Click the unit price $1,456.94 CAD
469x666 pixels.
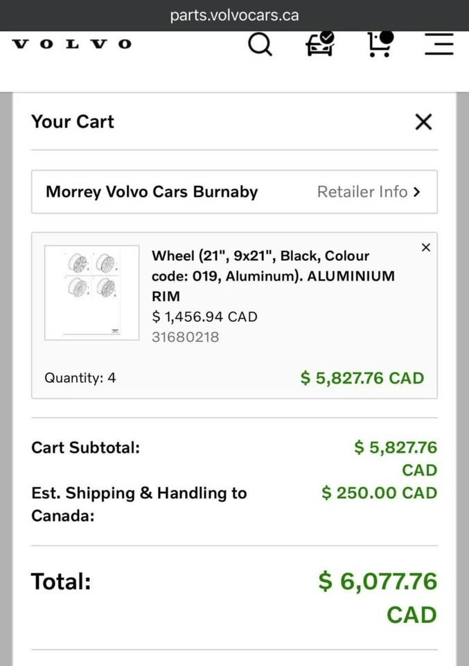(x=204, y=317)
